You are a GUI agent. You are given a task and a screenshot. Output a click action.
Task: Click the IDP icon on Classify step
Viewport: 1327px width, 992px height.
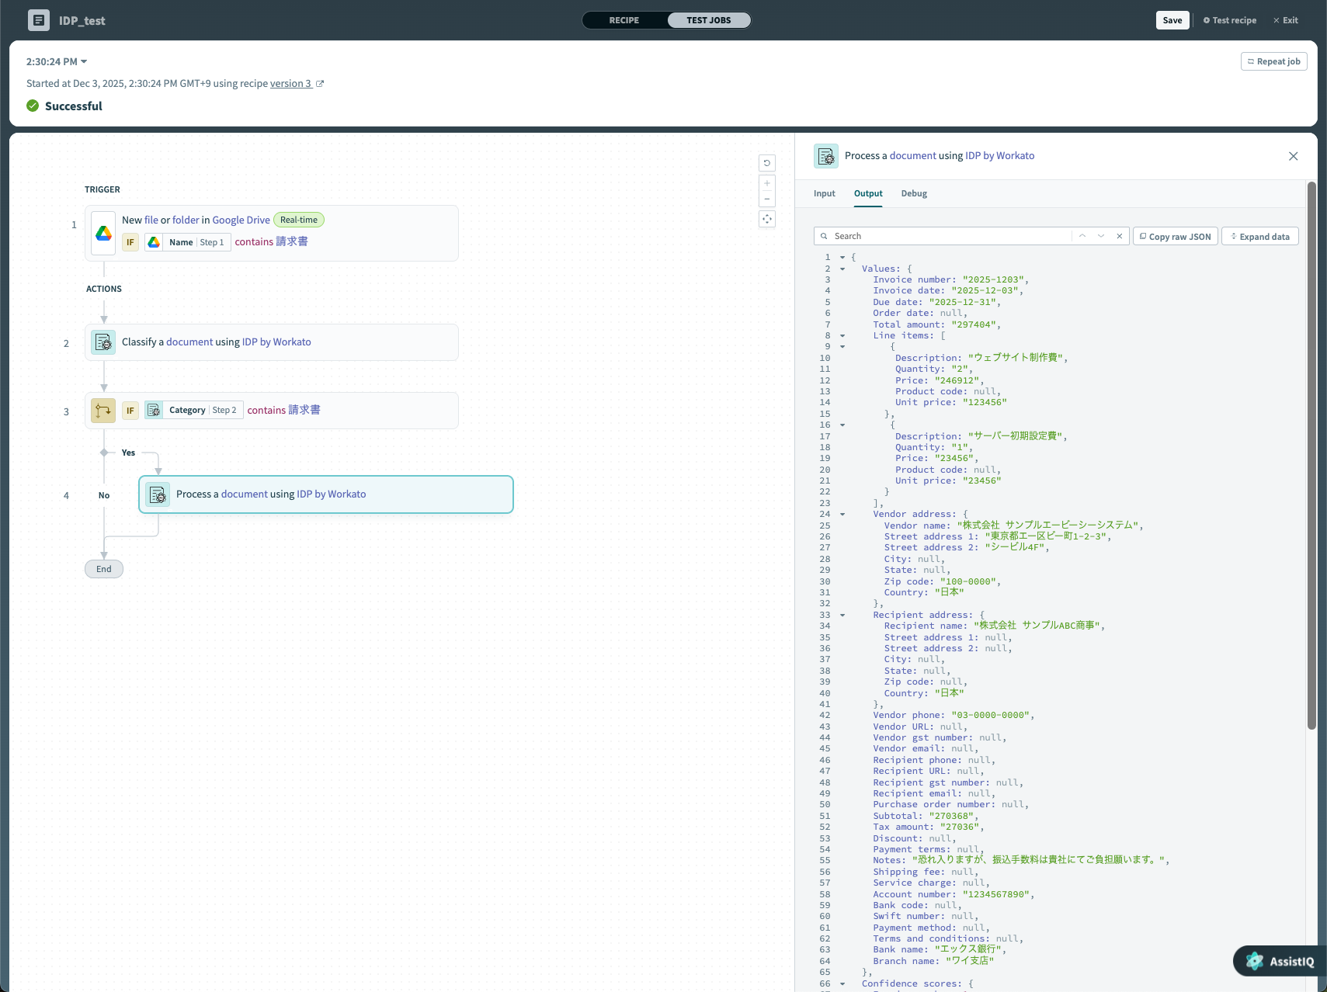pyautogui.click(x=103, y=342)
